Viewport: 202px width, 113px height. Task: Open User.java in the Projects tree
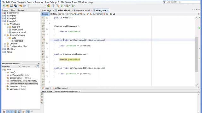(19, 41)
